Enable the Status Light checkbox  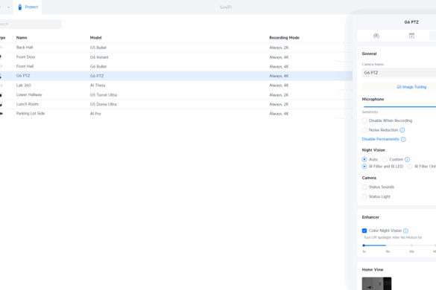[x=364, y=196]
